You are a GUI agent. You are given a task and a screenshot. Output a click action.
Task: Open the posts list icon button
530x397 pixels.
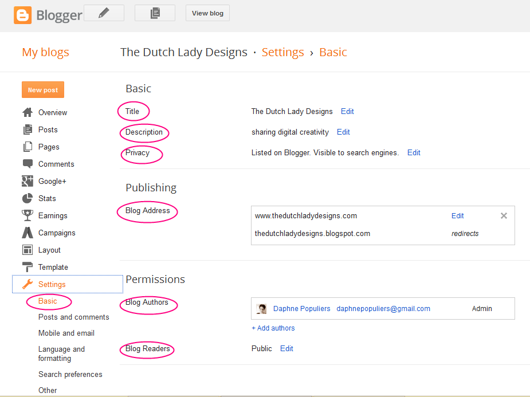[155, 13]
